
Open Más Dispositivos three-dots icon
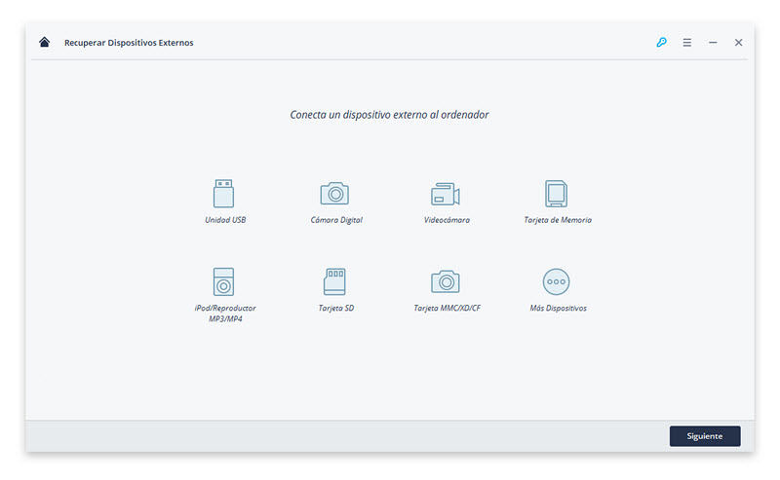556,281
